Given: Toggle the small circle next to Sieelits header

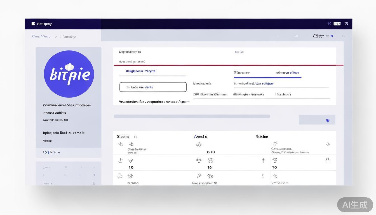Looking at the screenshot, I should point(135,137).
